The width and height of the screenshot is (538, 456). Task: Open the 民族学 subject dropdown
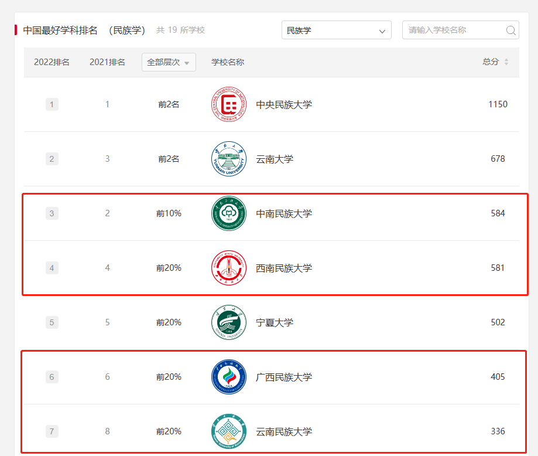[336, 30]
